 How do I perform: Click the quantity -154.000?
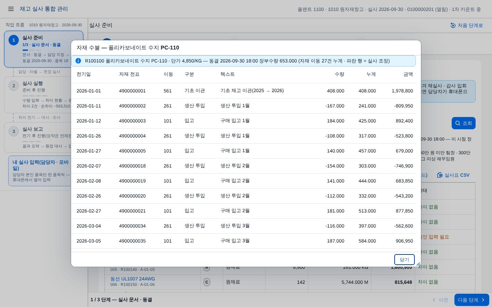[335, 166]
